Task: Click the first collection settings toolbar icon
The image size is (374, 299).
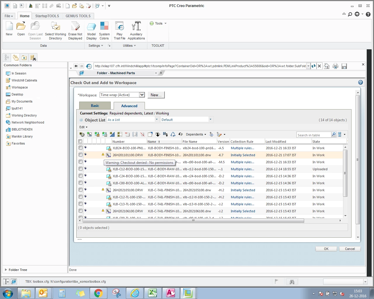Action: (x=82, y=134)
